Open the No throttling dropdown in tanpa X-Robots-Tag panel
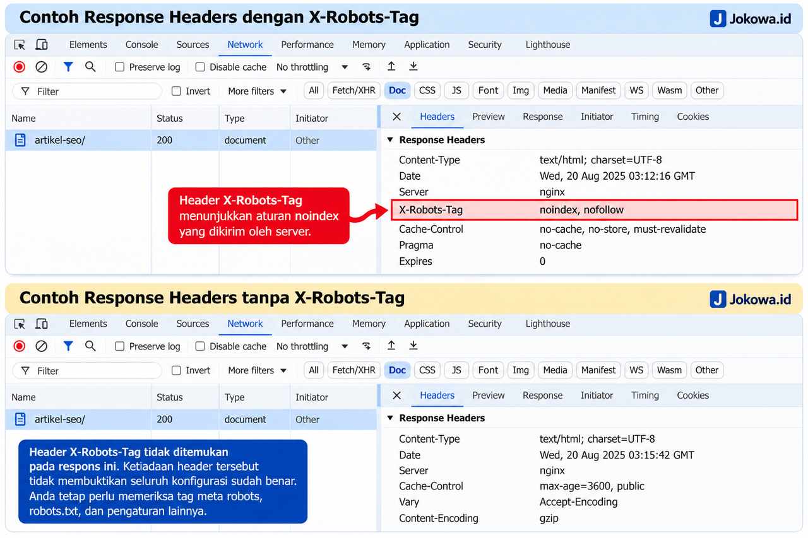 pyautogui.click(x=312, y=346)
